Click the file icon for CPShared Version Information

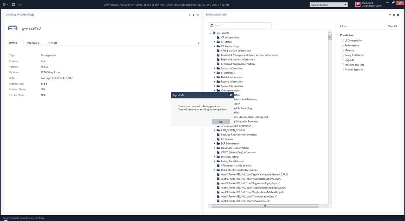click(218, 64)
